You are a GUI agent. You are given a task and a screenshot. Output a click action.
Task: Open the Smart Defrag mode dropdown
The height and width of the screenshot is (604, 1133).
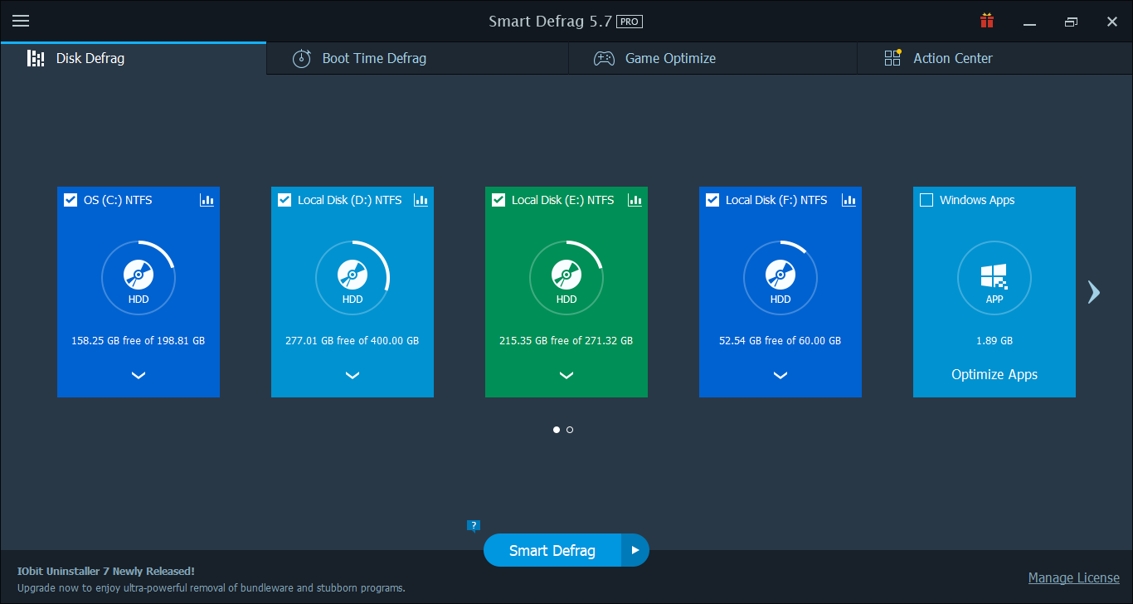[635, 550]
